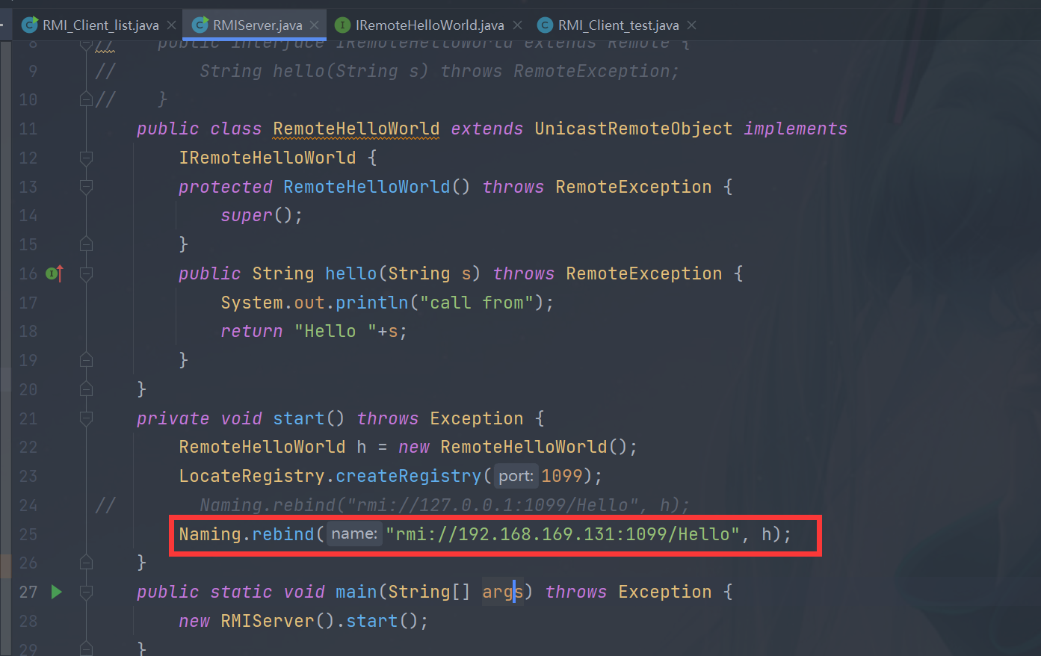Click the "Hello " string on line 18

[336, 331]
